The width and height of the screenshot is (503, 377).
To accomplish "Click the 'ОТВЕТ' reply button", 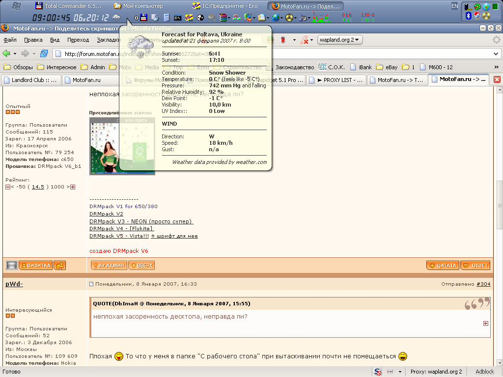I will point(475,266).
